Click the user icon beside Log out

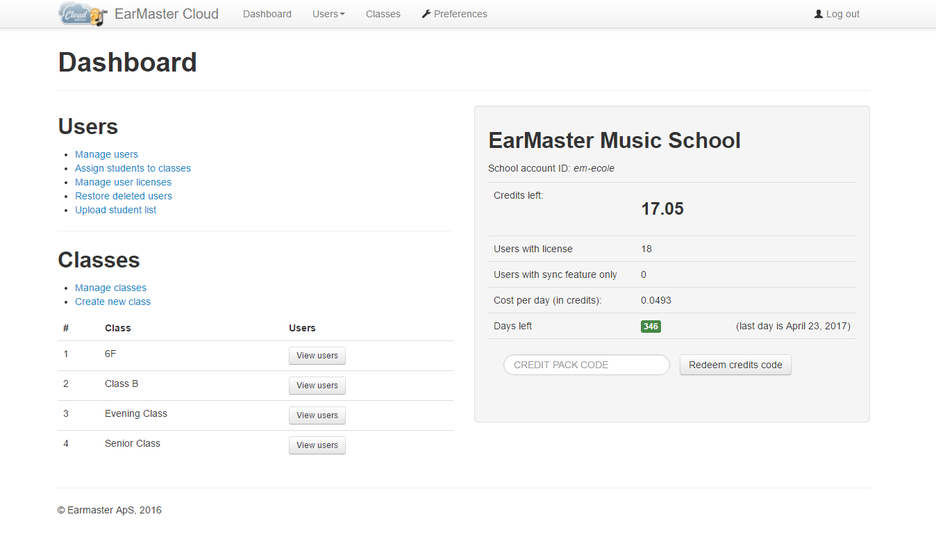819,14
